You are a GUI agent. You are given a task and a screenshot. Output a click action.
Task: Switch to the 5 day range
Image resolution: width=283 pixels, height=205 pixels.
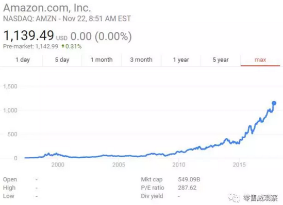(62, 60)
